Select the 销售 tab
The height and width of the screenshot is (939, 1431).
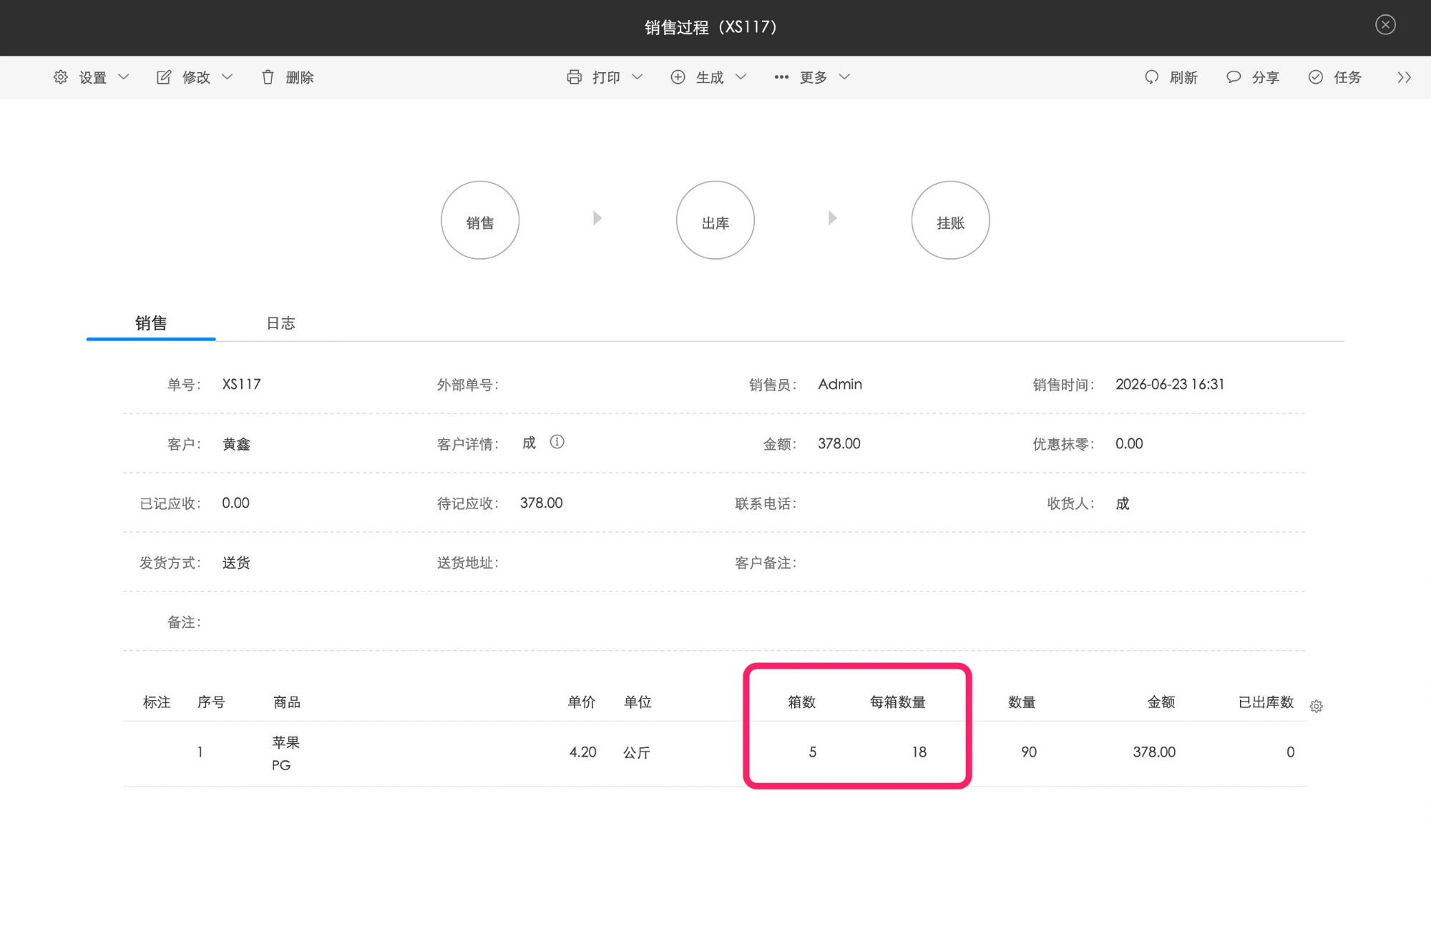(151, 323)
